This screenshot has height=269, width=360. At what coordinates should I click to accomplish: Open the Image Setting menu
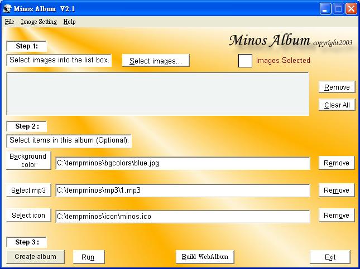coord(39,22)
